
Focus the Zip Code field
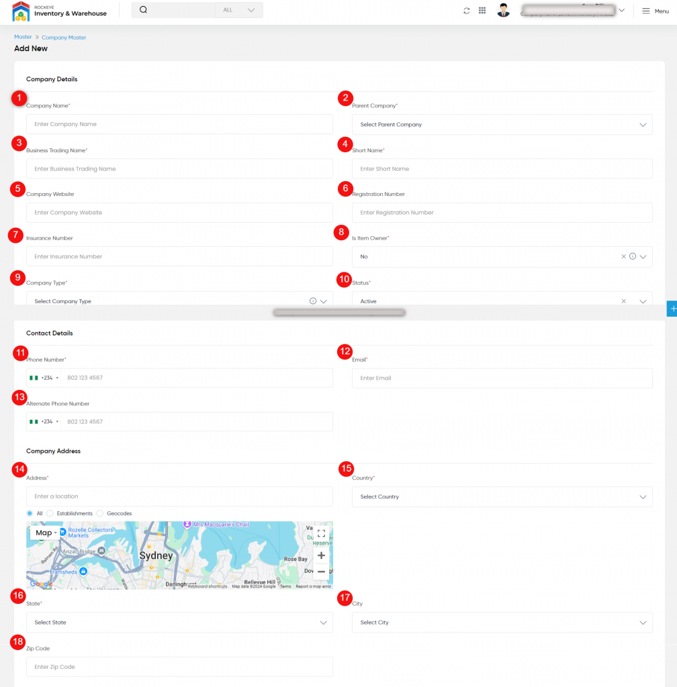(x=179, y=667)
